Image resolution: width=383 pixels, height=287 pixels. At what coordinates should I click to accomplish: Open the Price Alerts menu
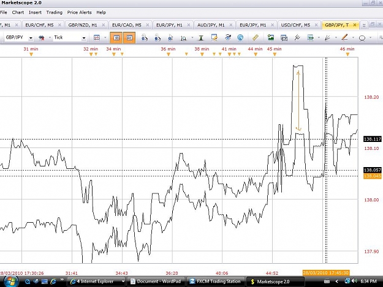click(x=80, y=12)
